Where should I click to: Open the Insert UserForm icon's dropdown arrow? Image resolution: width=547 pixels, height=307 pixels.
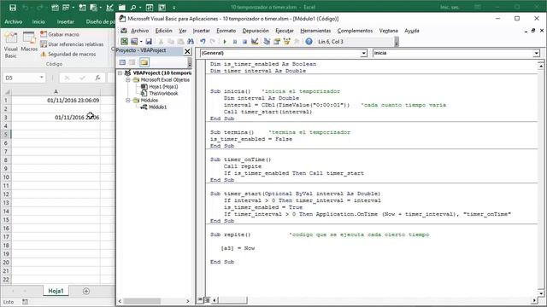[141, 42]
